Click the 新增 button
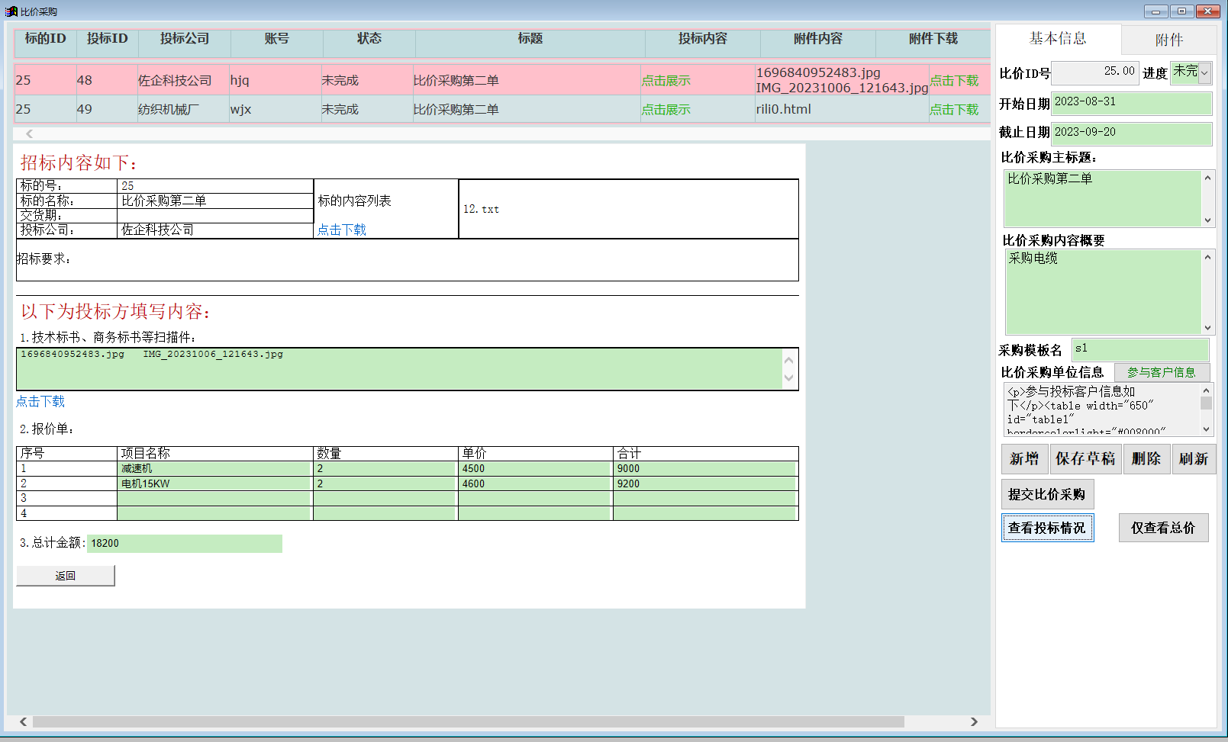The image size is (1228, 742). (x=1023, y=459)
